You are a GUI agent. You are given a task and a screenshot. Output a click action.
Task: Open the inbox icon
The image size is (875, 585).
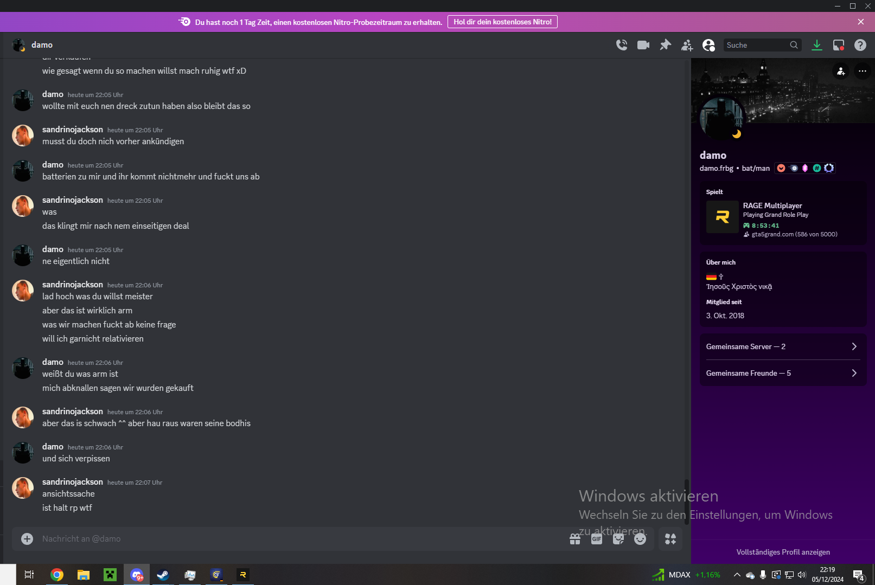click(x=839, y=45)
